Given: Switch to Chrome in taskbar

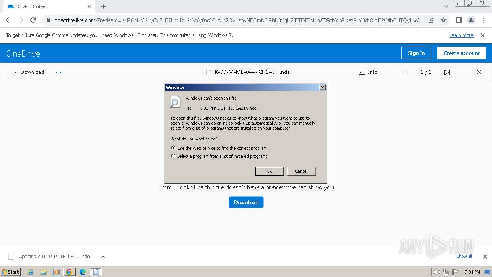Looking at the screenshot, I should [x=70, y=272].
